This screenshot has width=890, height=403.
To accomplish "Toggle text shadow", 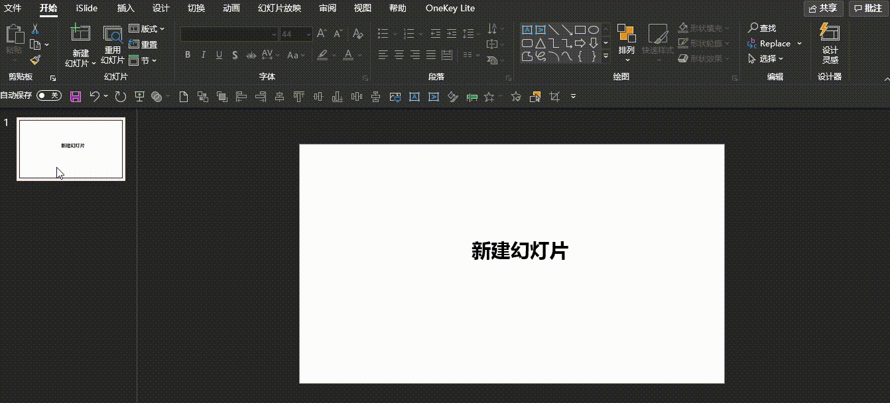I will click(x=235, y=55).
